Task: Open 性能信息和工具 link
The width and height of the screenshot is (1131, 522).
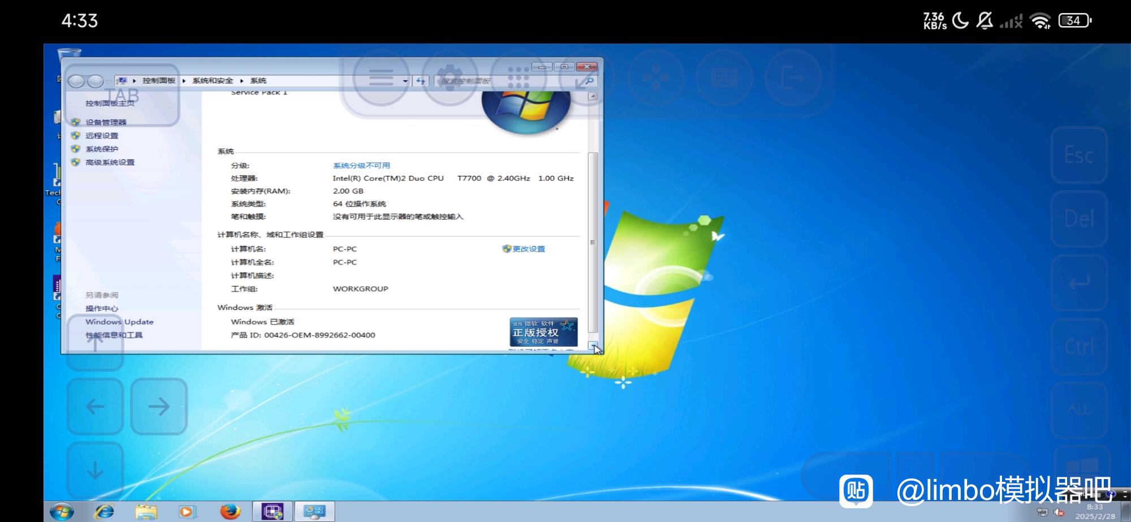Action: click(114, 335)
